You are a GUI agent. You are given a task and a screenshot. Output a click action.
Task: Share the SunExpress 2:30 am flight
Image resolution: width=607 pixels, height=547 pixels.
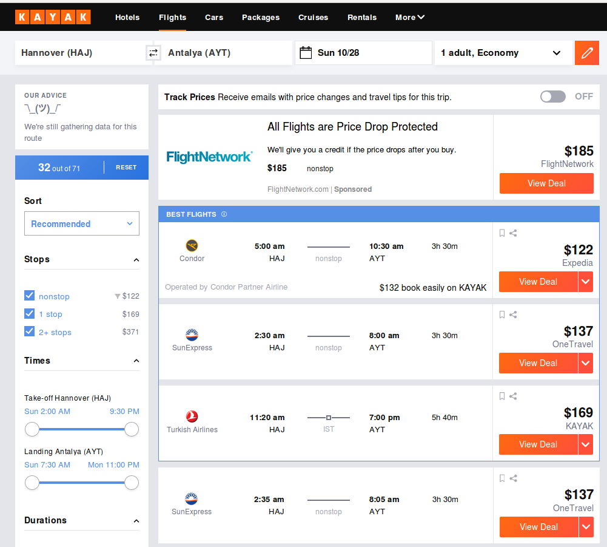tap(513, 314)
